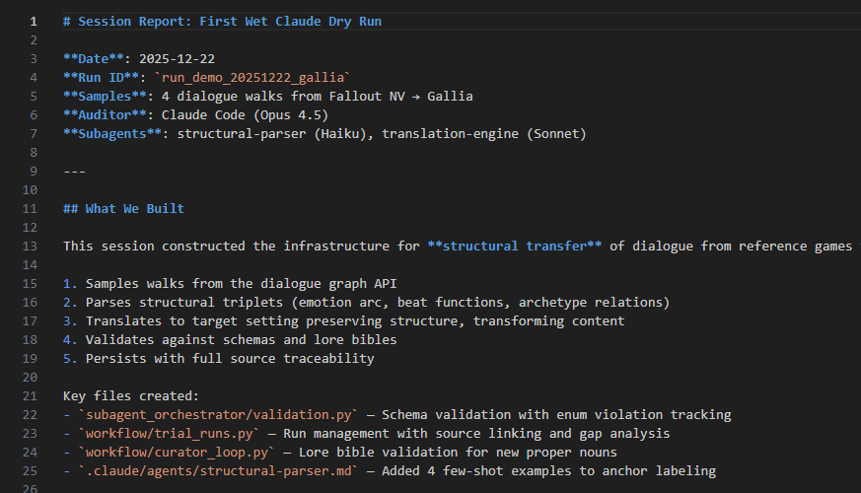
Task: Click the '## What We Built' heading
Action: click(123, 209)
